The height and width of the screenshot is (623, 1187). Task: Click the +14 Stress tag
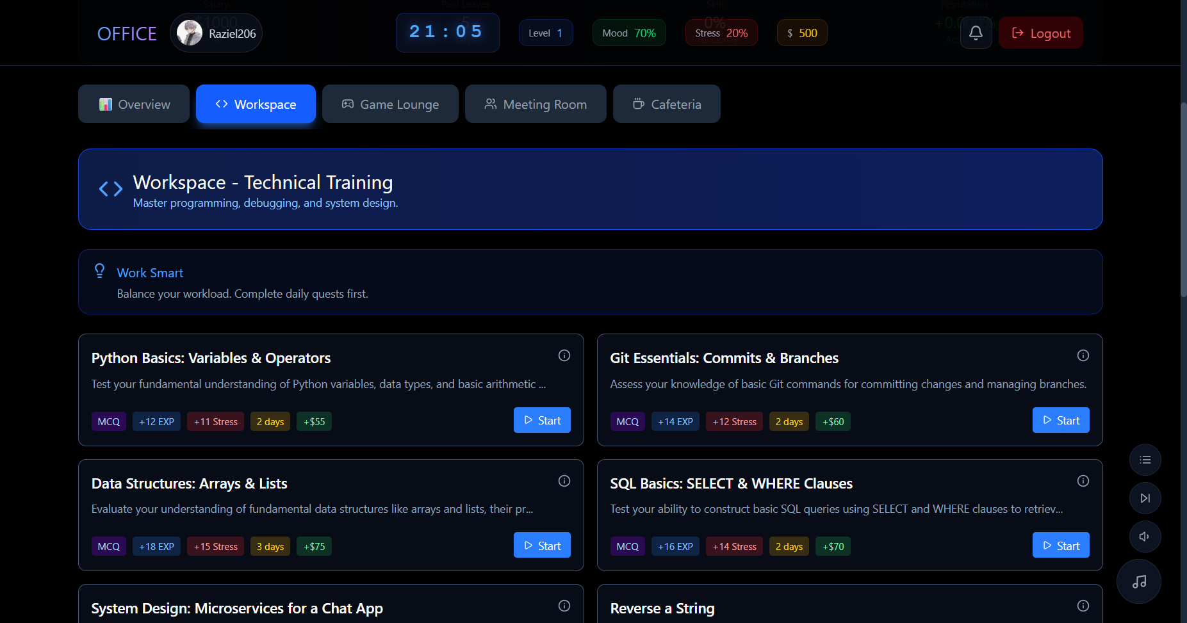pyautogui.click(x=735, y=546)
